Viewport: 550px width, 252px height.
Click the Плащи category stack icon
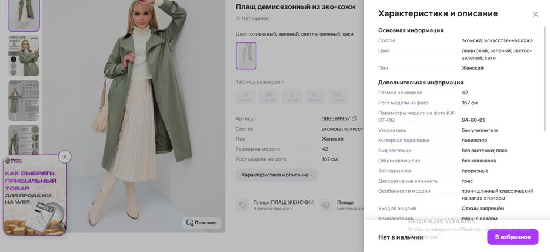pyautogui.click(x=326, y=205)
